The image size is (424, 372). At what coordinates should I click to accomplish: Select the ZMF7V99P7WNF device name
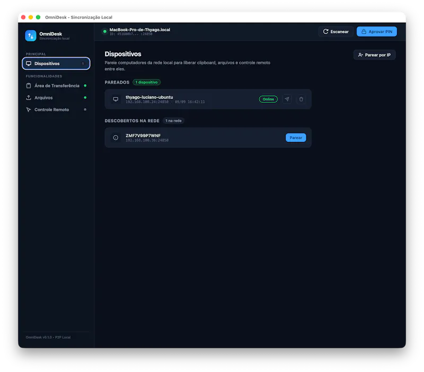coord(143,136)
